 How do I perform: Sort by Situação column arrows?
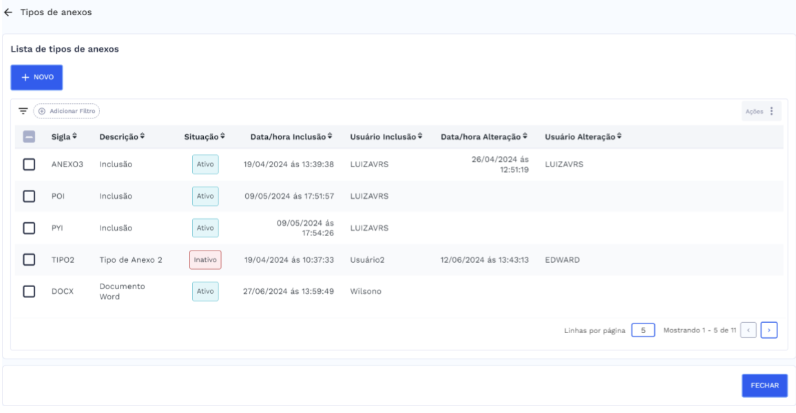[222, 137]
